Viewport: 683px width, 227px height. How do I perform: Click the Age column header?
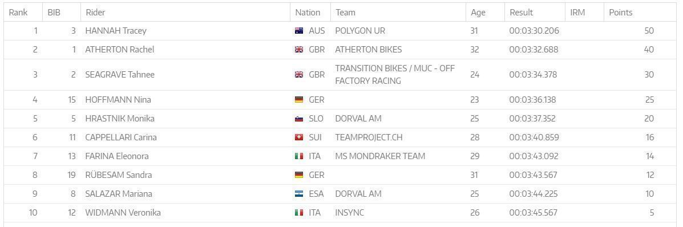point(478,13)
